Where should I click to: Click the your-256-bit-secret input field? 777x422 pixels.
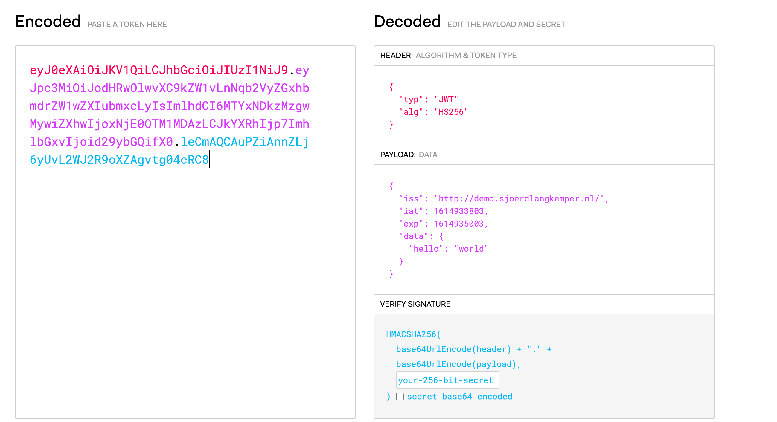(447, 380)
